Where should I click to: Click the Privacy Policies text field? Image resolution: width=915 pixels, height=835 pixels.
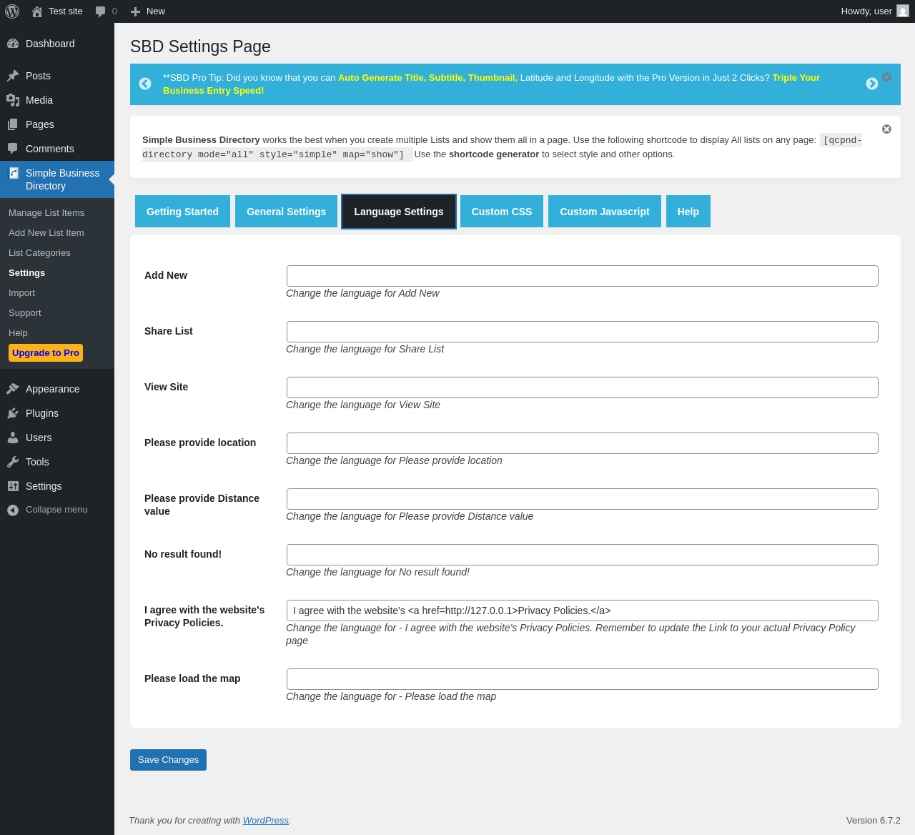583,611
